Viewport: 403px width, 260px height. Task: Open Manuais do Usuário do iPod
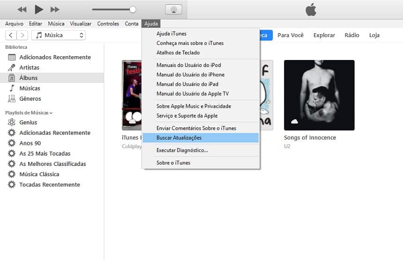click(x=201, y=65)
